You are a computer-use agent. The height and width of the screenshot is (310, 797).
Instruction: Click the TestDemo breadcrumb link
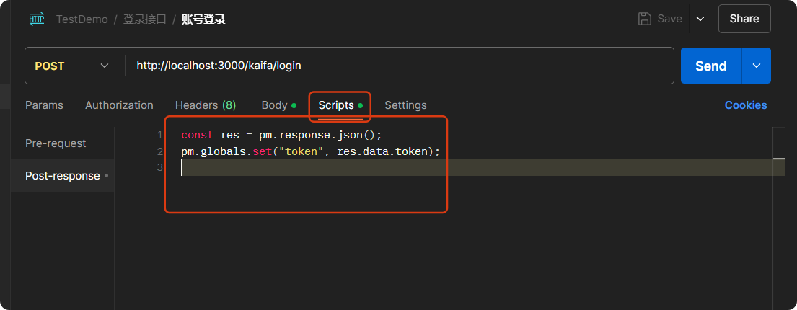(82, 19)
